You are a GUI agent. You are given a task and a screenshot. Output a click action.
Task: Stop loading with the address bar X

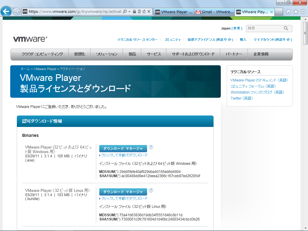pyautogui.click(x=149, y=12)
